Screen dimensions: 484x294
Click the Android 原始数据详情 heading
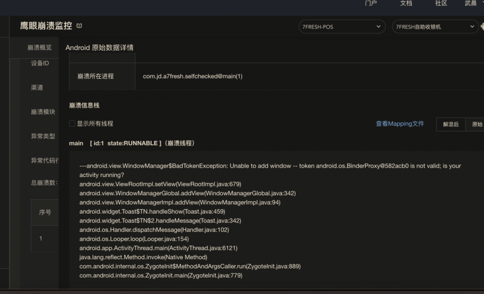(99, 47)
